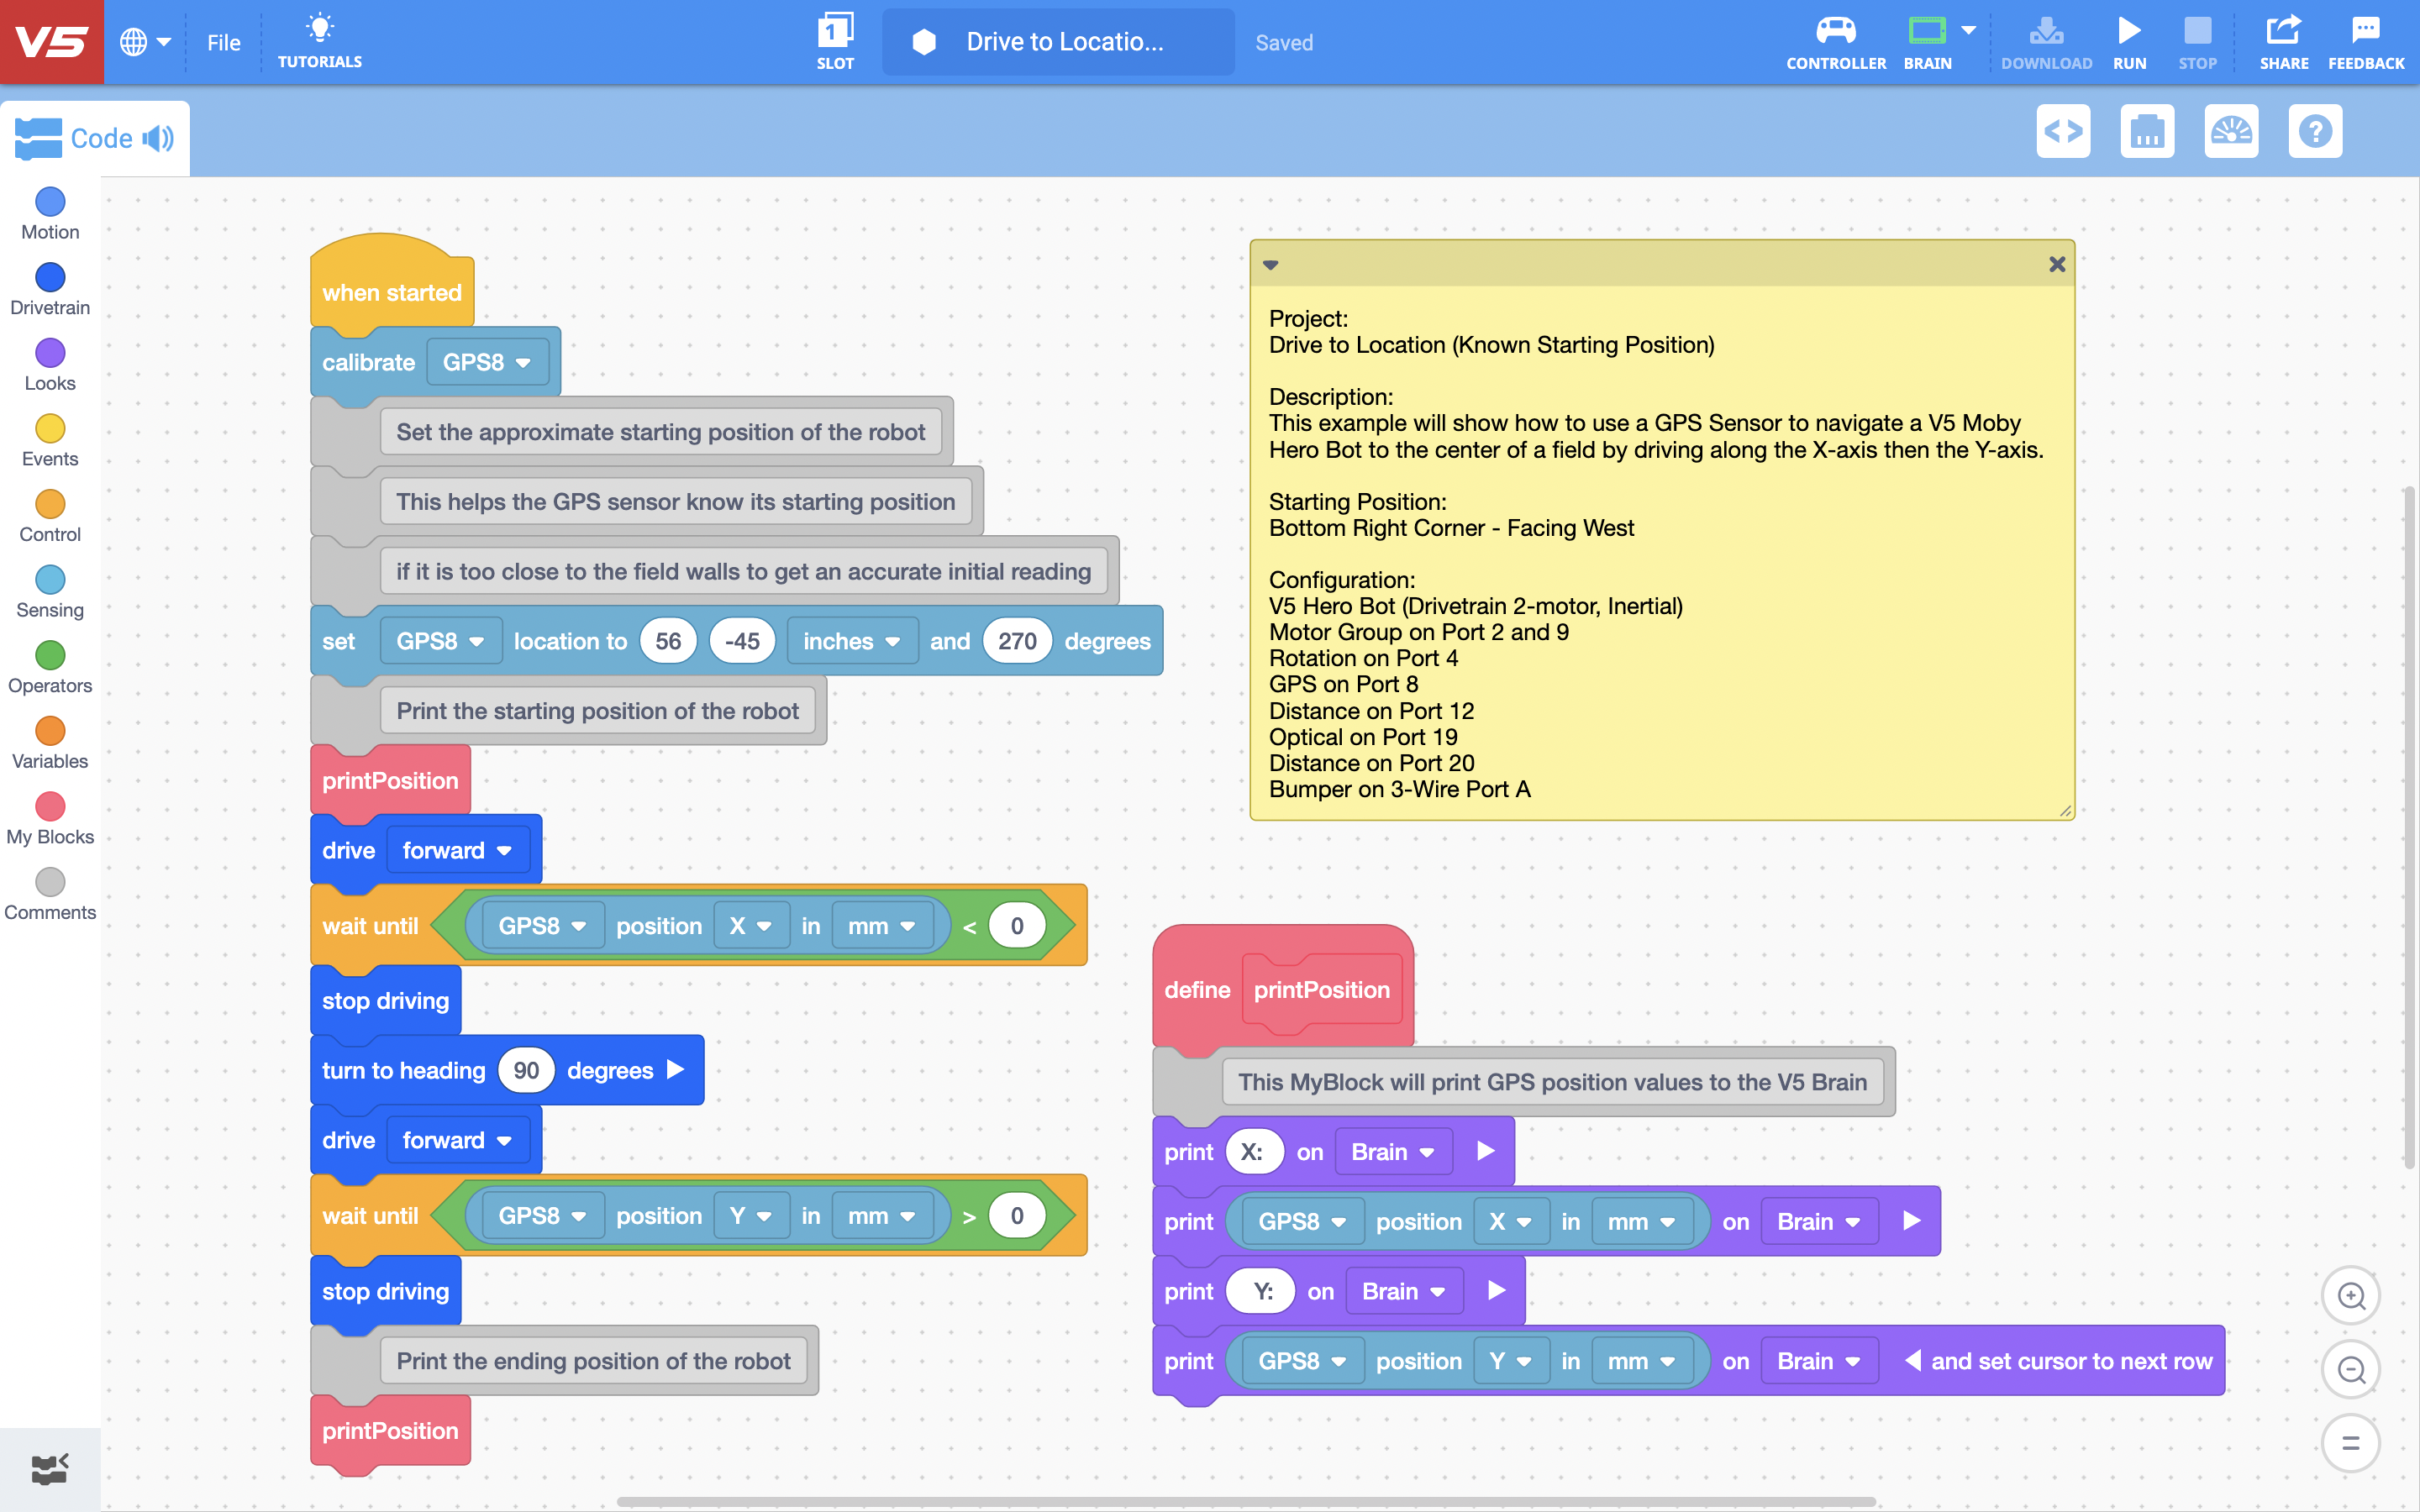This screenshot has width=2420, height=1512.
Task: Click the Brain connection icon
Action: (1927, 42)
